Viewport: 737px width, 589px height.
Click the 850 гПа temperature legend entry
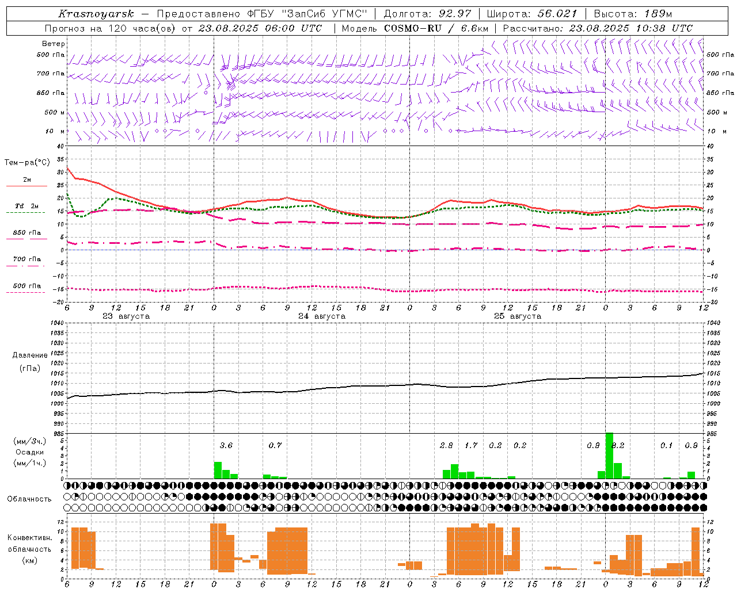point(27,233)
